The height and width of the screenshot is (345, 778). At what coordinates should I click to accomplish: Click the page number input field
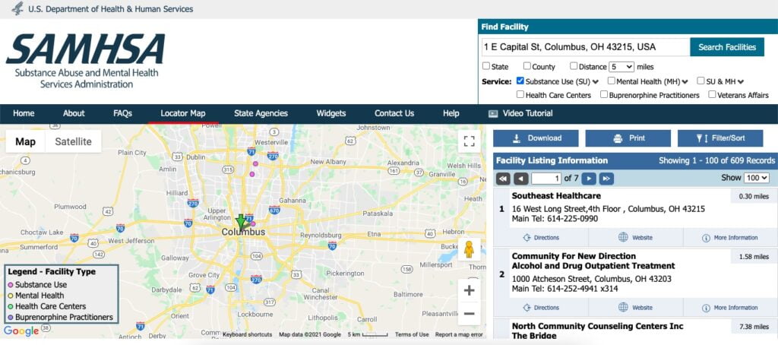[546, 179]
